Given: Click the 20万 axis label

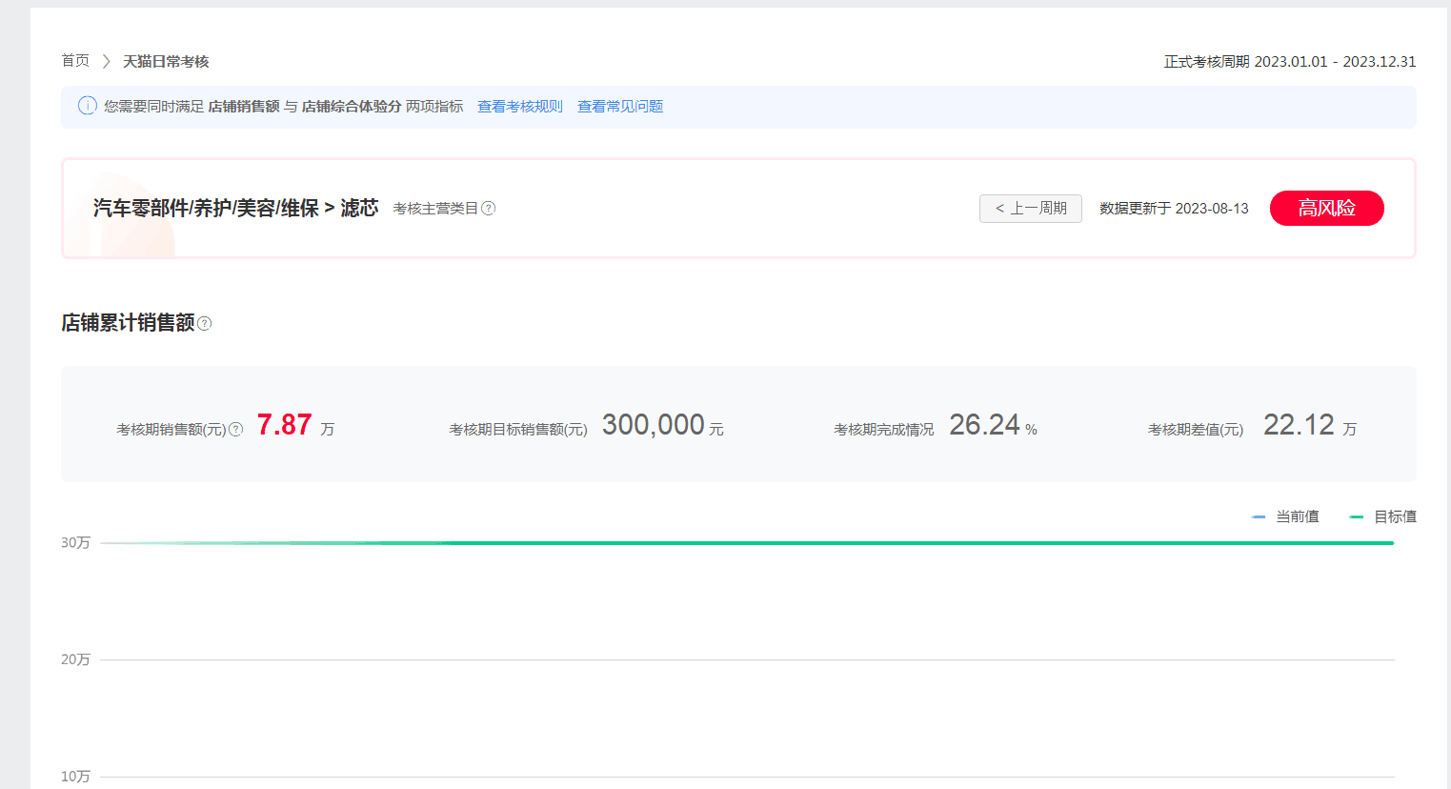Looking at the screenshot, I should (x=75, y=659).
